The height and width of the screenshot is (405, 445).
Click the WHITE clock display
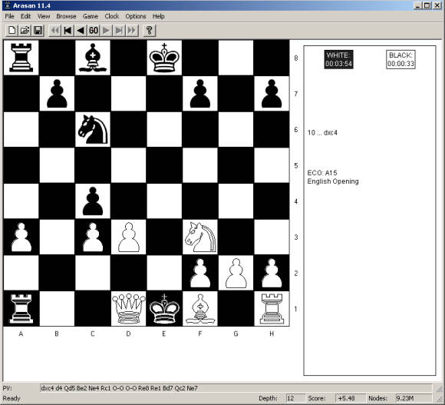[338, 59]
